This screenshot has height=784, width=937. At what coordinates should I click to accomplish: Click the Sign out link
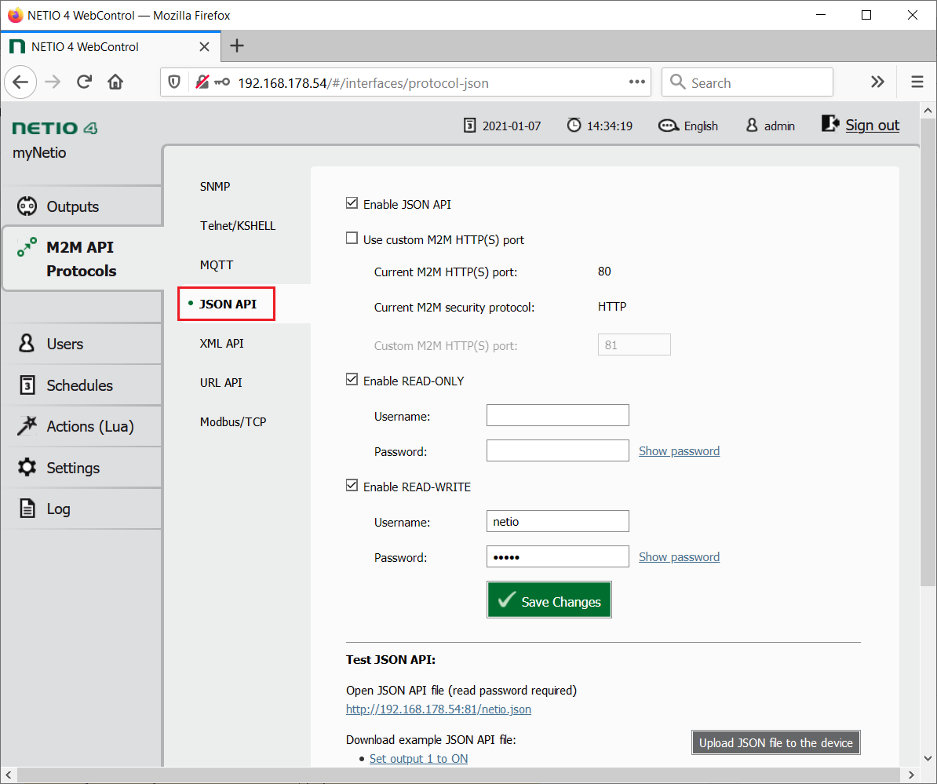pos(872,125)
